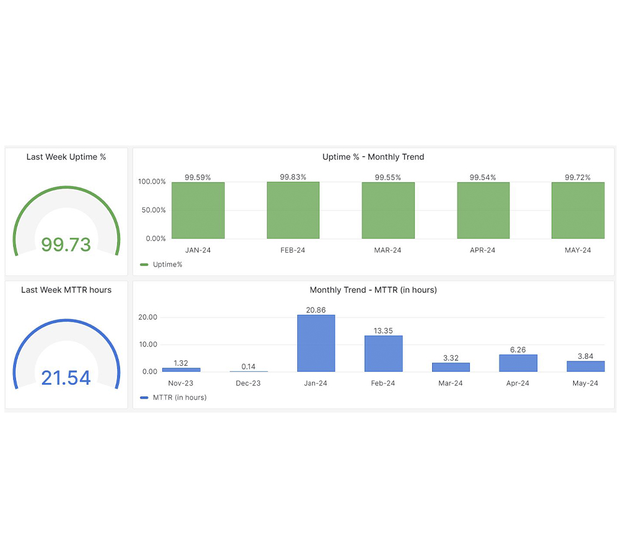Open the Uptime % - Monthly Trend title menu
Screen dimensions: 619x557
[373, 157]
